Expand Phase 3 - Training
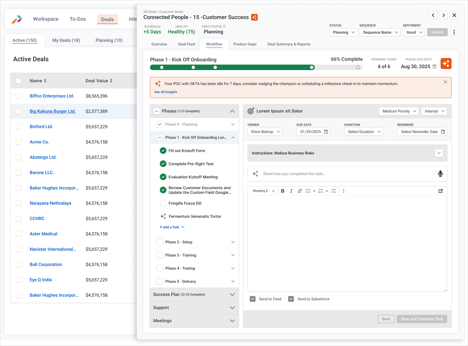Viewport: 468px width, 346px height. [x=233, y=255]
